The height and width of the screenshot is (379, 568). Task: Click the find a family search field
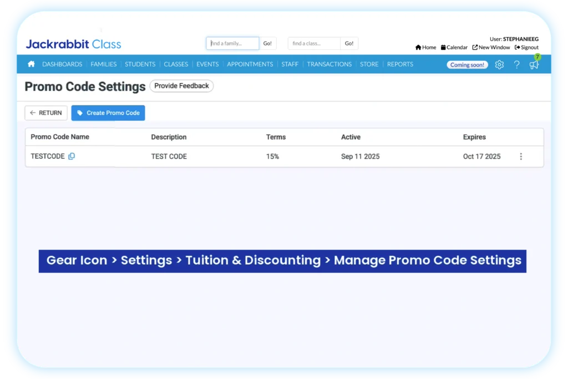(232, 43)
